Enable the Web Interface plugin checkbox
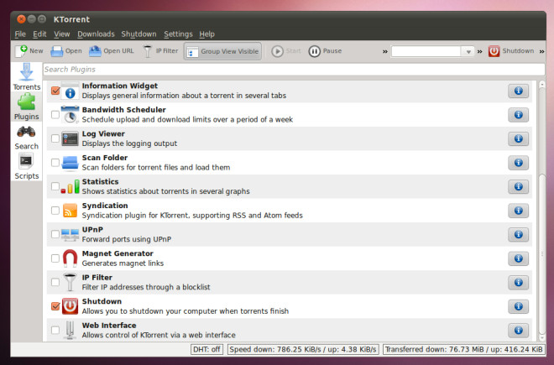 click(x=55, y=330)
